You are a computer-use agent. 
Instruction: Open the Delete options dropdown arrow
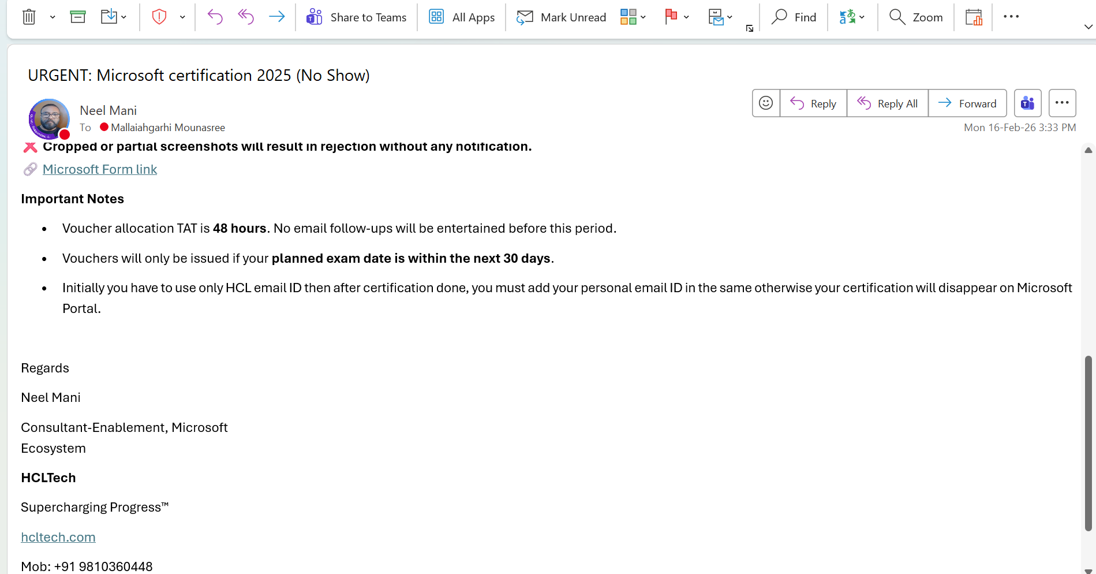tap(53, 17)
